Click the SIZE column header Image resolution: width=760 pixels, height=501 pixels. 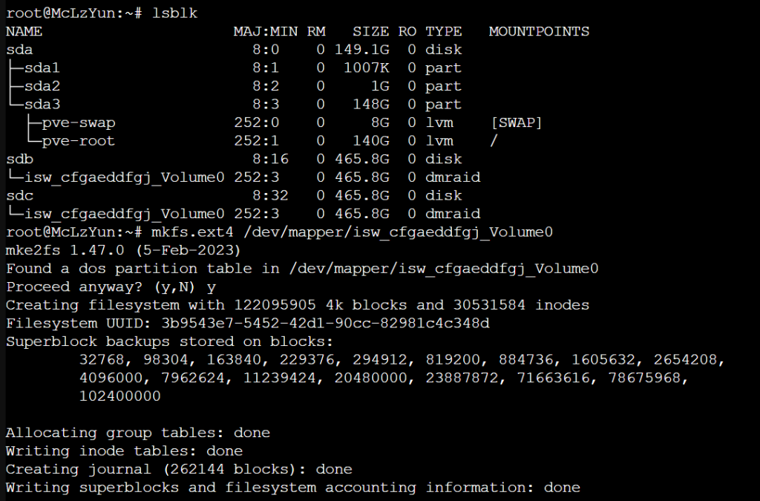pos(371,31)
